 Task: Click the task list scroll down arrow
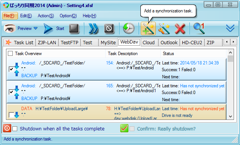(x=230, y=117)
